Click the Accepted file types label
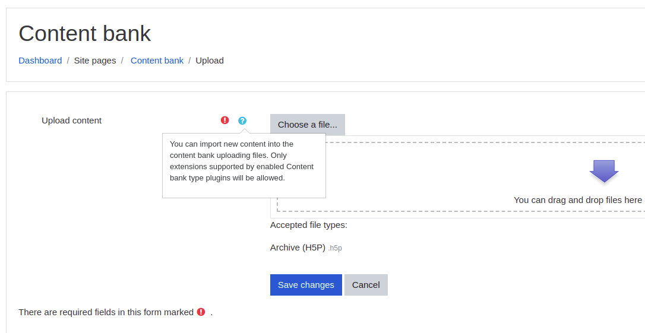 tap(308, 225)
